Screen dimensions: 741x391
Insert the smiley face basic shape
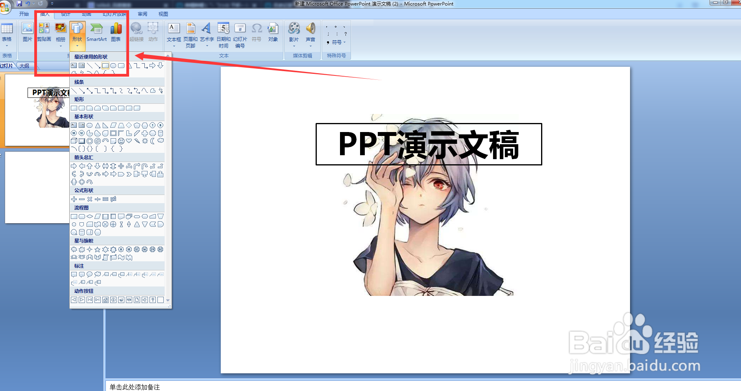tap(121, 141)
